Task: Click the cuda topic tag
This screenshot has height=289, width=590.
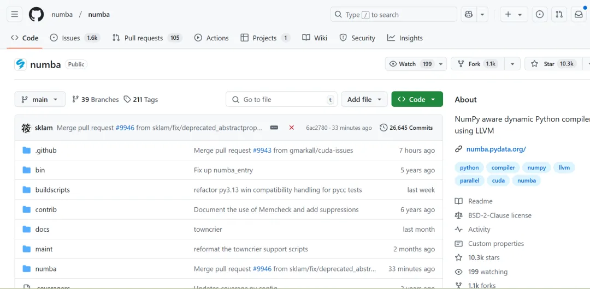Action: pos(498,180)
